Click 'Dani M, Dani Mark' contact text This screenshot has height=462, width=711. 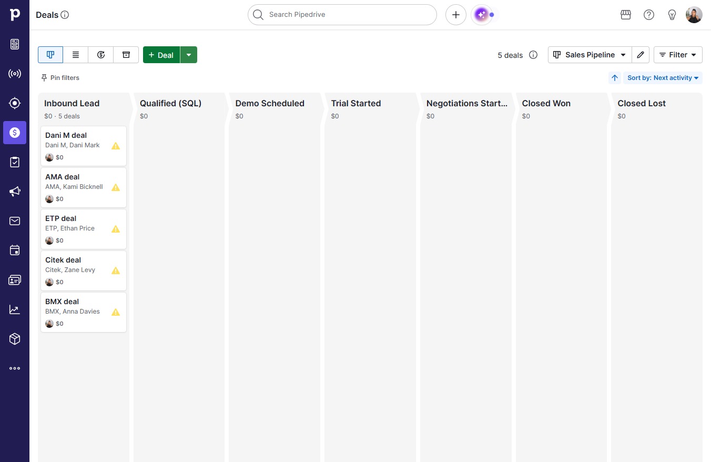[73, 145]
